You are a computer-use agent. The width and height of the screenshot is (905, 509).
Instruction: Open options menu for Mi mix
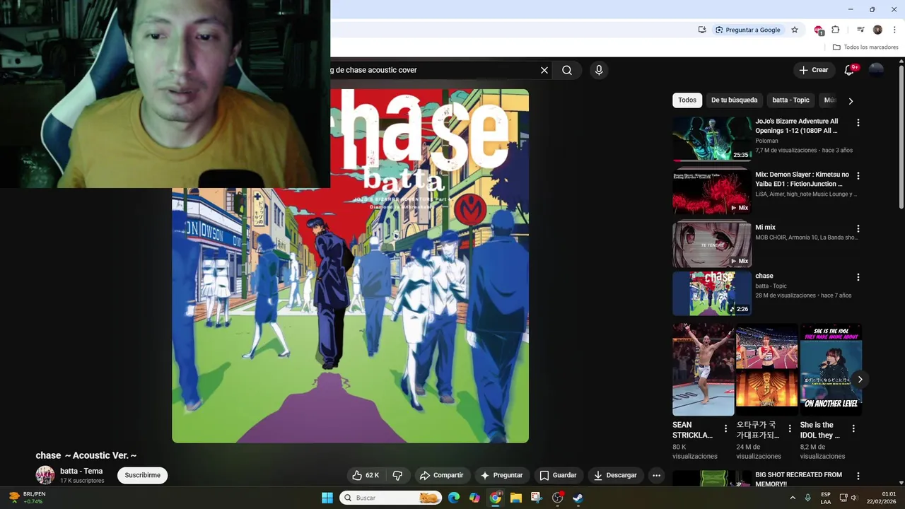point(858,229)
